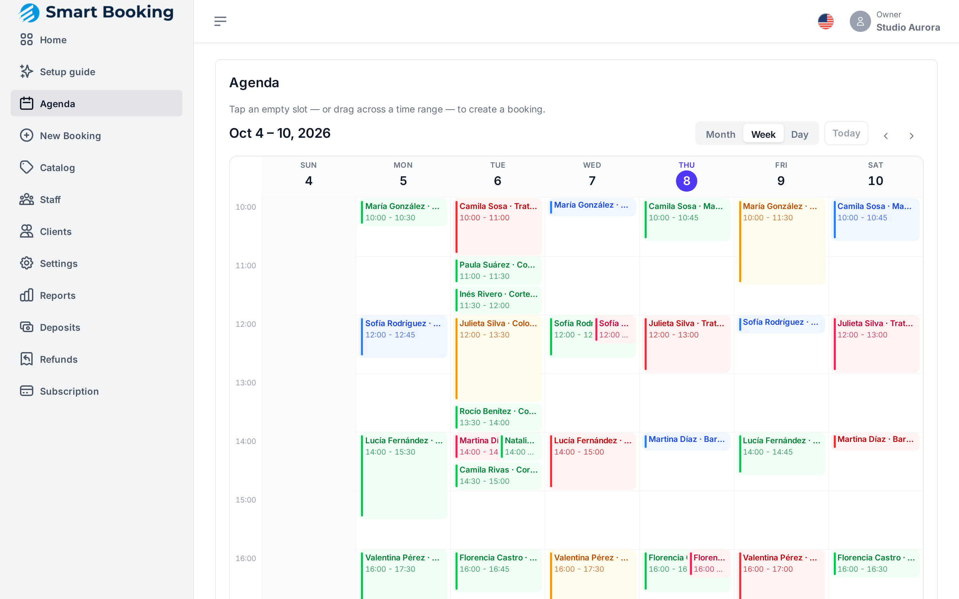959x599 pixels.
Task: Open Sofía Rodríguez 12:00 - 12:45 Monday booking
Action: click(403, 337)
